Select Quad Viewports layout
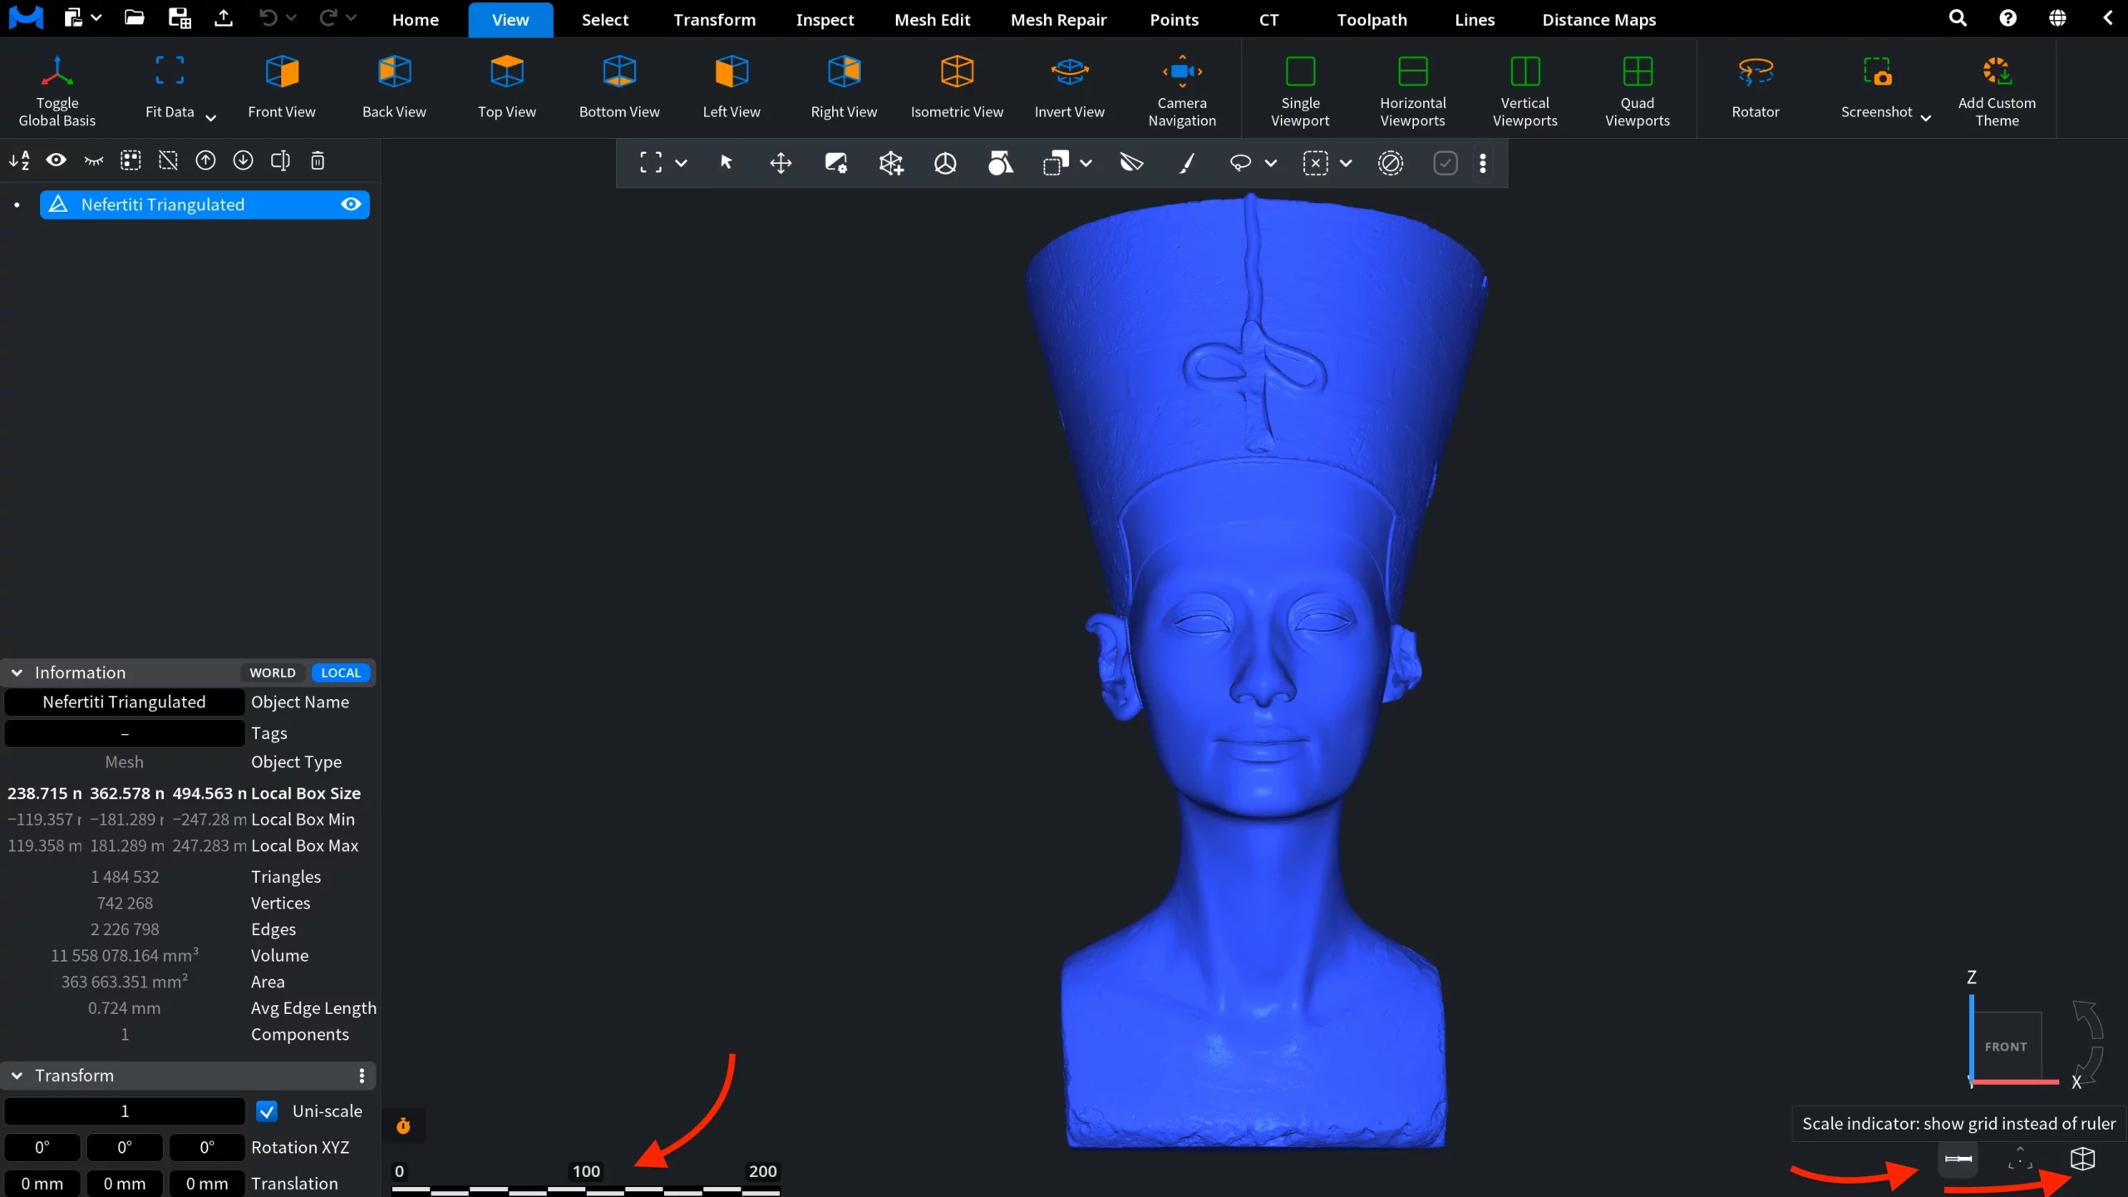 coord(1638,89)
